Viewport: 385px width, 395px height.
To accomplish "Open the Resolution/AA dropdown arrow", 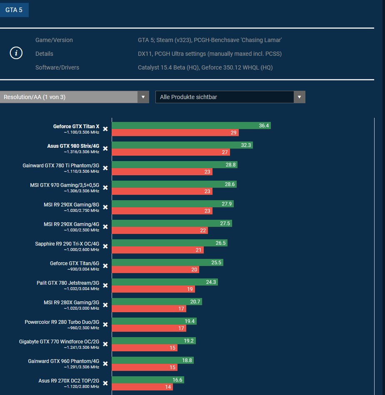I will 143,97.
